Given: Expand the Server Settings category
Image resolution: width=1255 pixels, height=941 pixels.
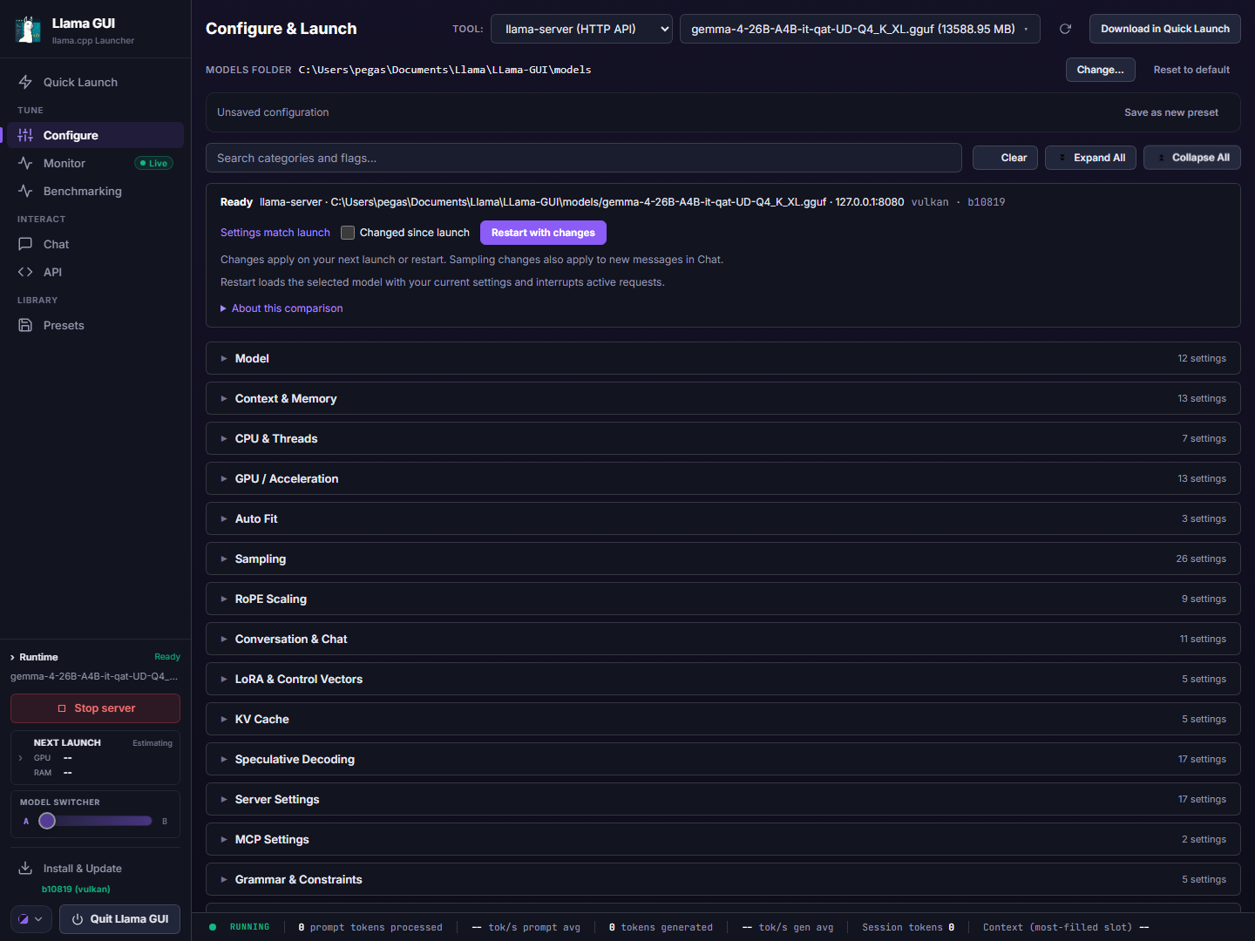Looking at the screenshot, I should [722, 799].
